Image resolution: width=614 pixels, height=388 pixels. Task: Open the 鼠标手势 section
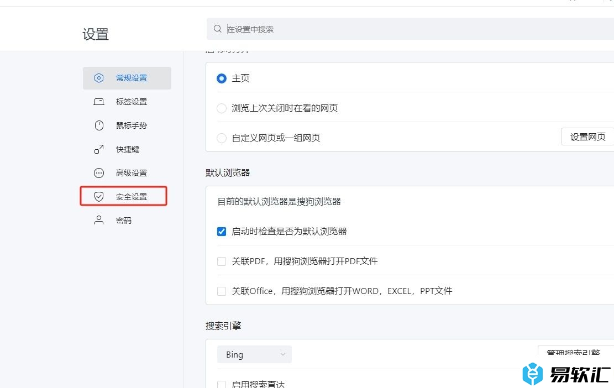(x=127, y=125)
